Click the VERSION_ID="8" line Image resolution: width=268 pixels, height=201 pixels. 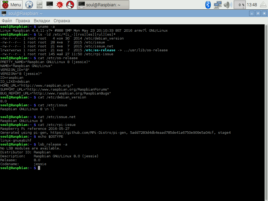(15, 70)
